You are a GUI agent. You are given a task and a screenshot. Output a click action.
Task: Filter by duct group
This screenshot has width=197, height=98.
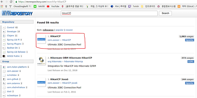9,91
